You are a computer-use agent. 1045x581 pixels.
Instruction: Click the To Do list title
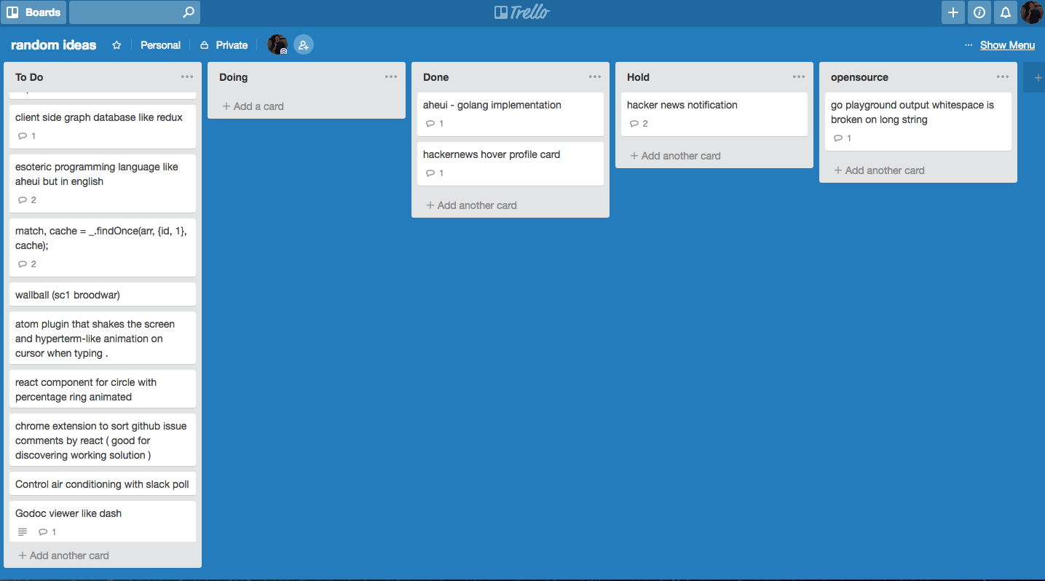(29, 77)
